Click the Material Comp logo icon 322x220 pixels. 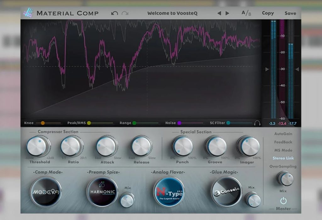pyautogui.click(x=28, y=13)
